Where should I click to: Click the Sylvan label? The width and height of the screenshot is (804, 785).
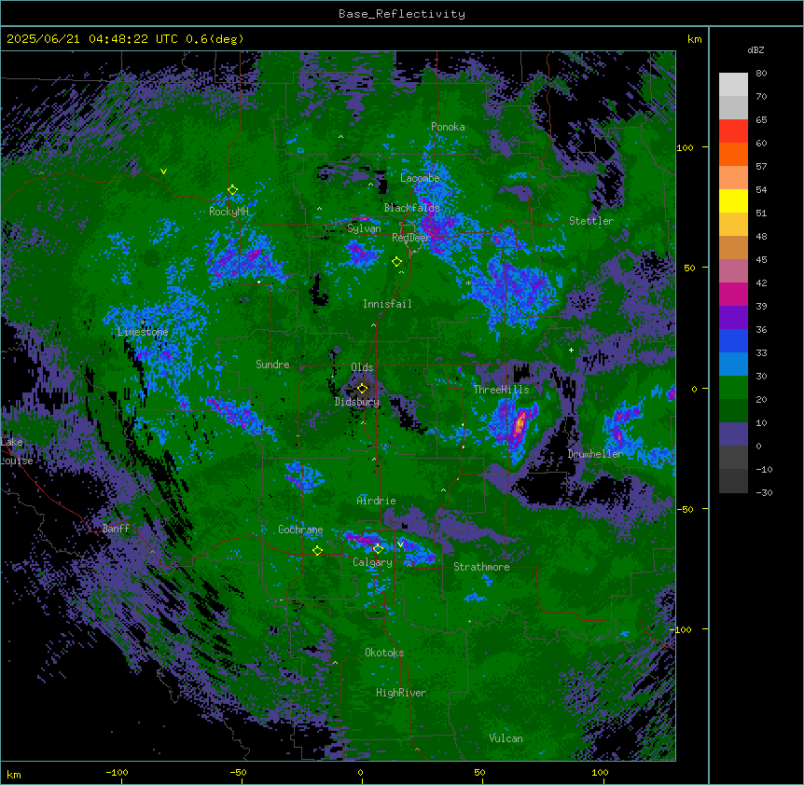[364, 228]
